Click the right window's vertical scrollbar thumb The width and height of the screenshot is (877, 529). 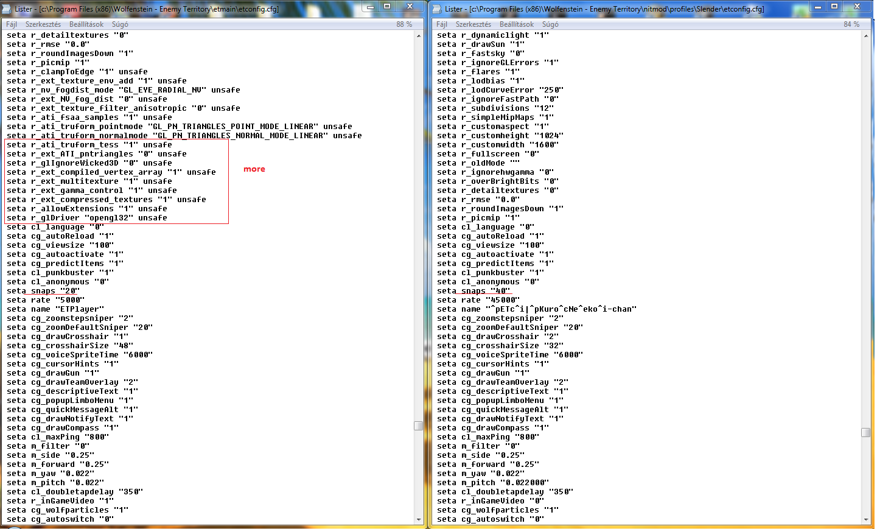tap(866, 432)
